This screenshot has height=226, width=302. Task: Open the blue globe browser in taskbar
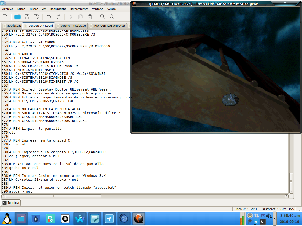pyautogui.click(x=124, y=219)
